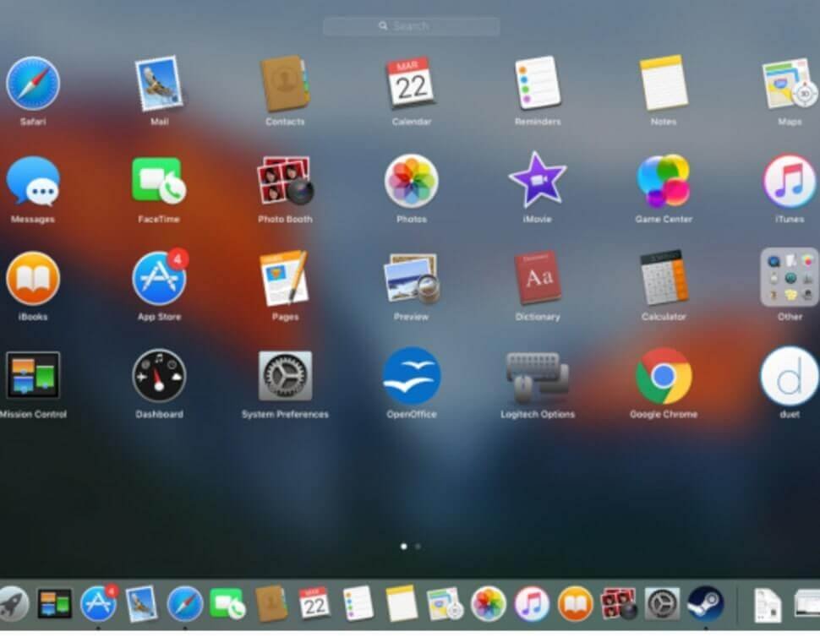The image size is (820, 637).
Task: Open iTunes in Launchpad grid
Action: click(x=790, y=182)
